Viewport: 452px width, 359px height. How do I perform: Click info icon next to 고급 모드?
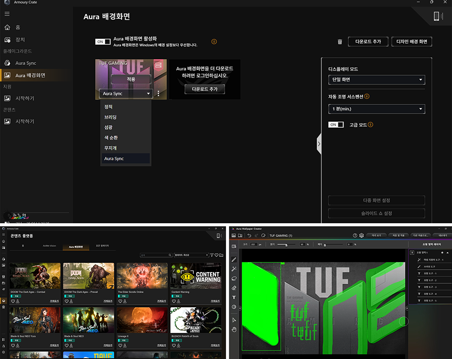point(371,125)
